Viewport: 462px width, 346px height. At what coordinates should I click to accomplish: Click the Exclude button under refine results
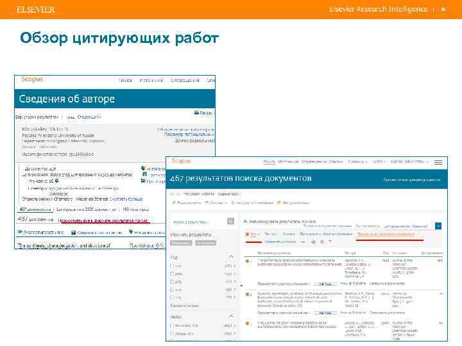click(x=206, y=243)
